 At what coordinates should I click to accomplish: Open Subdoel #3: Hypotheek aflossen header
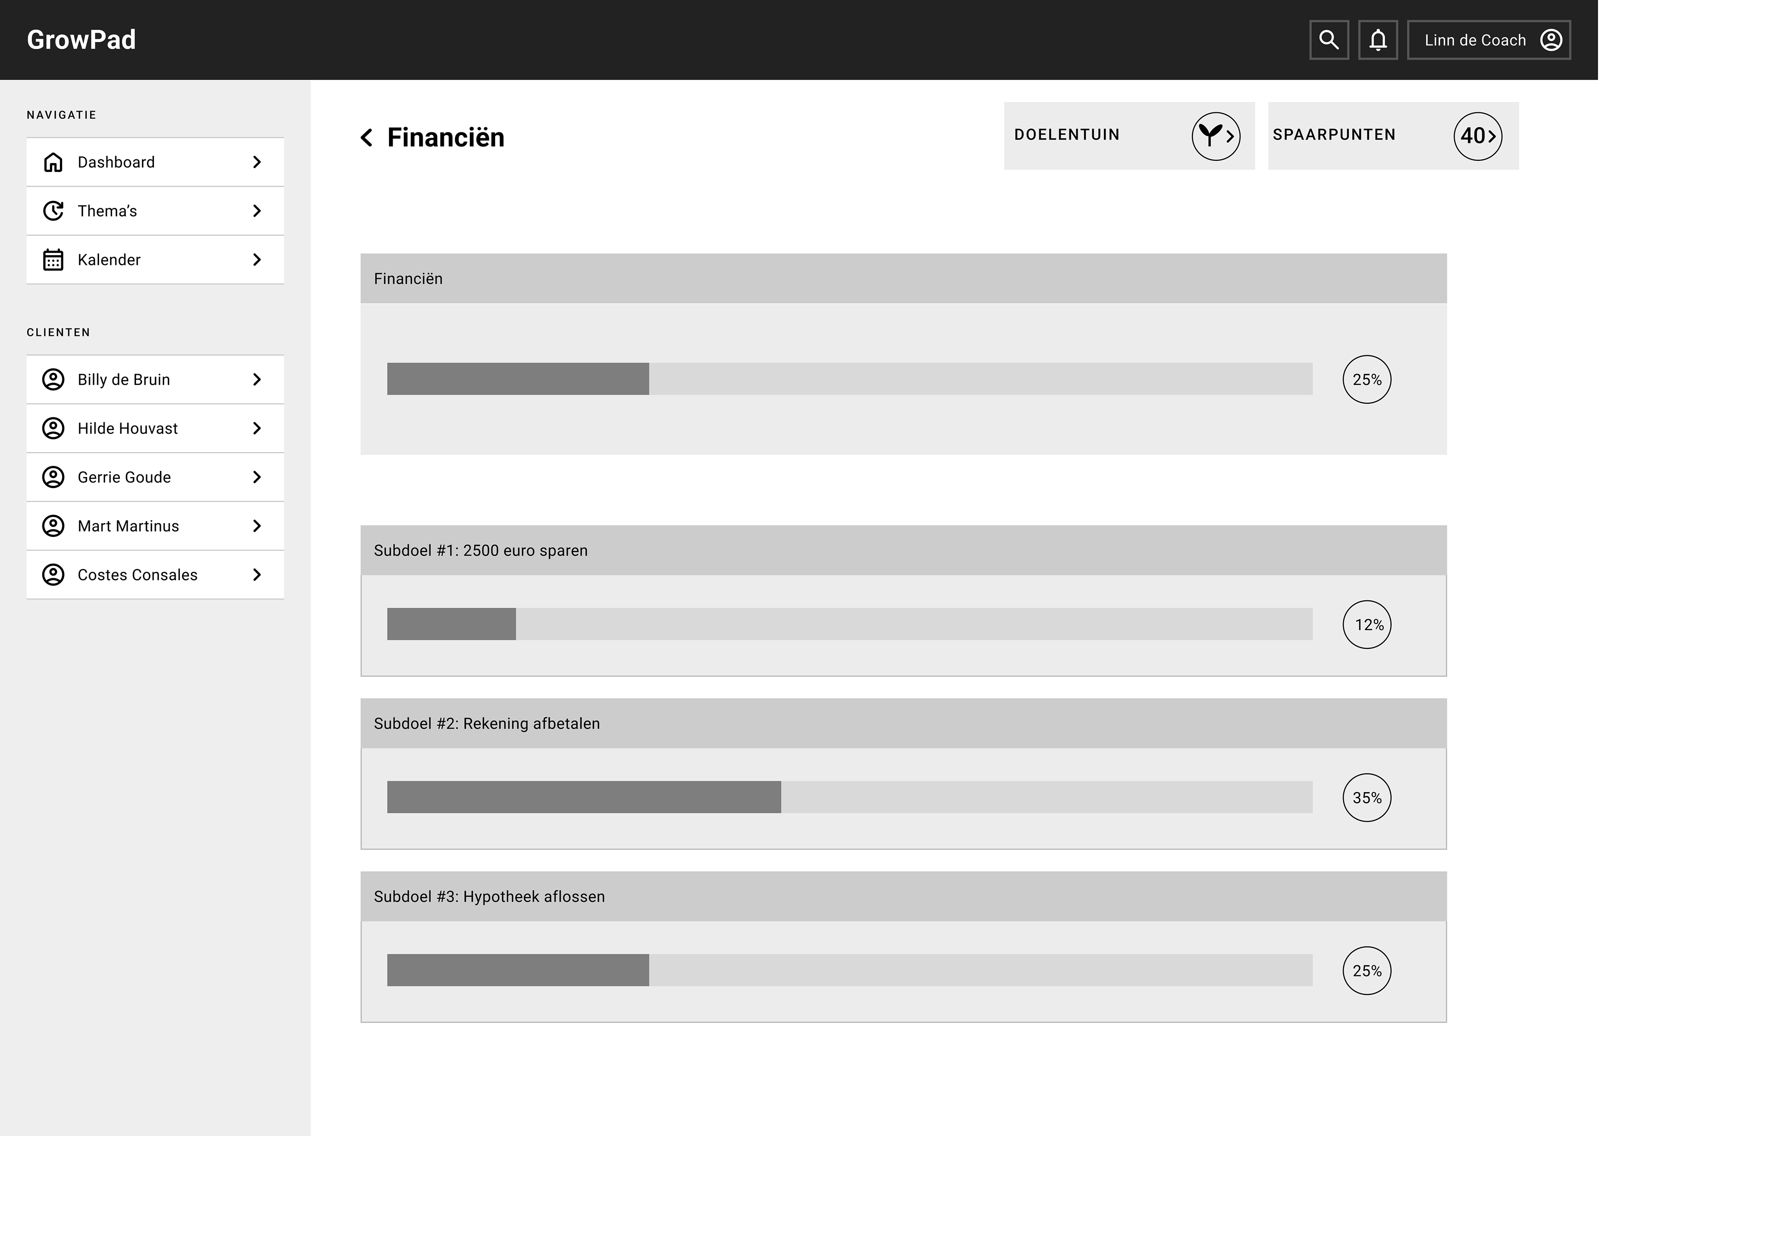pos(903,896)
